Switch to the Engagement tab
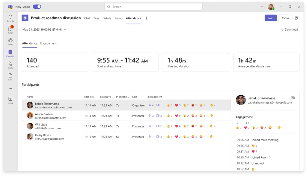The width and height of the screenshot is (307, 176). [x=48, y=43]
